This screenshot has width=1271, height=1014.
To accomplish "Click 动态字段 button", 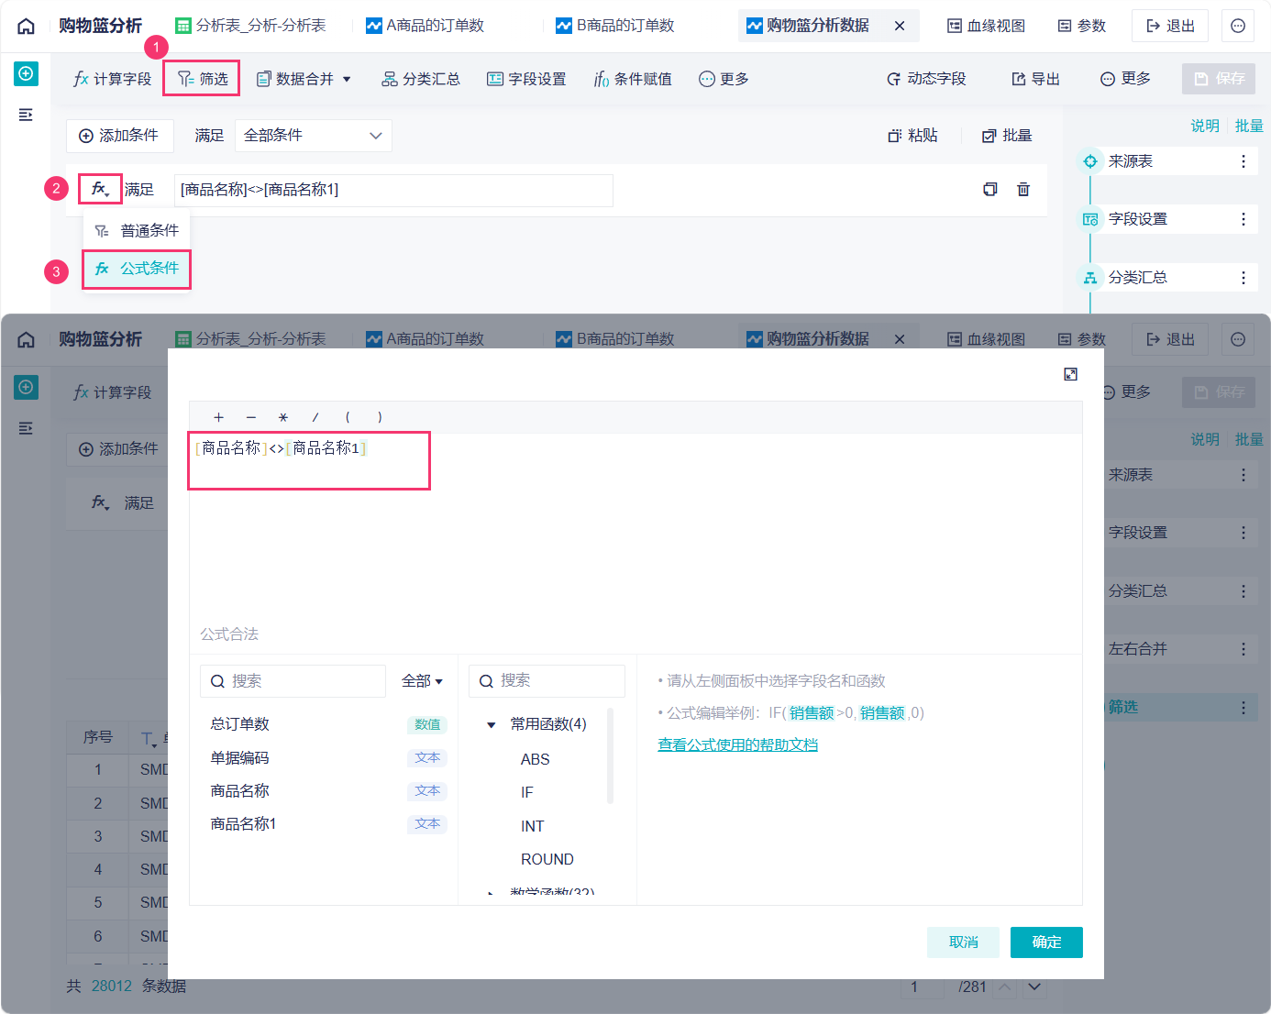I will point(926,79).
